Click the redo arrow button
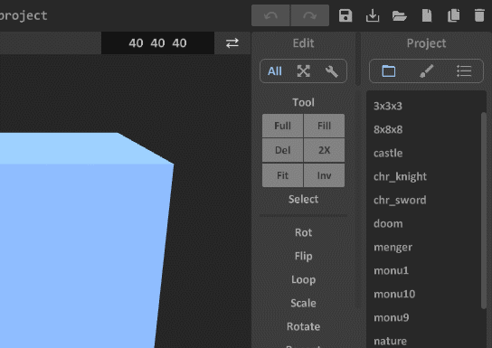The width and height of the screenshot is (492, 348). click(310, 15)
